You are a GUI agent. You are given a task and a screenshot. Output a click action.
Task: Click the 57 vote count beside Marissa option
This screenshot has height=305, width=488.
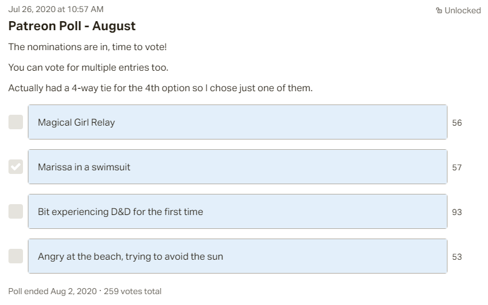(457, 167)
